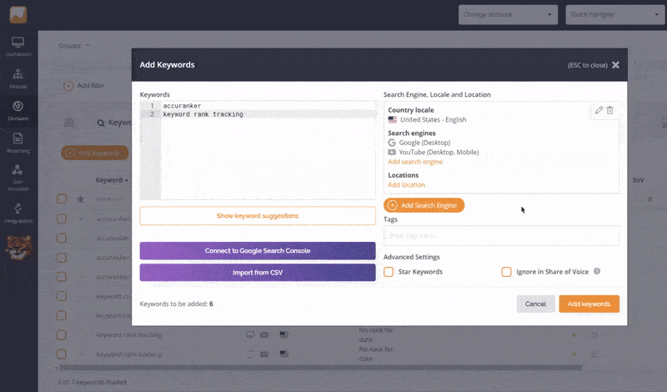Click the keyword search magnifier icon
The height and width of the screenshot is (392, 667).
coord(101,123)
